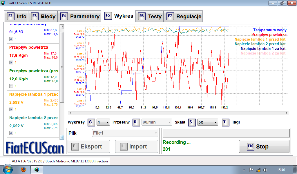Click the F5 key icon on Wykres tab
297x174 pixels.
tap(108, 16)
